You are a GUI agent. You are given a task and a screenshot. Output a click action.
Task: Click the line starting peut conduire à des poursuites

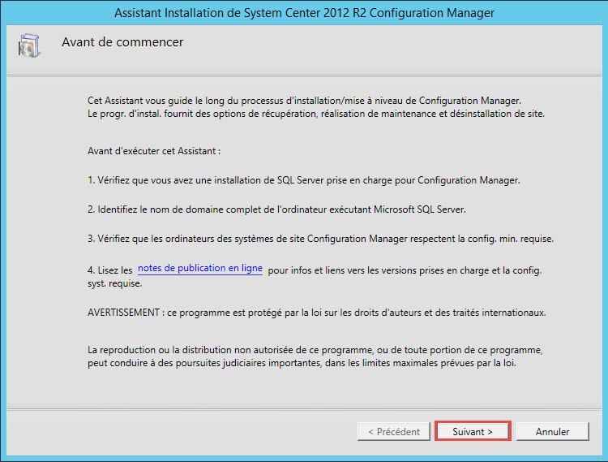[302, 363]
